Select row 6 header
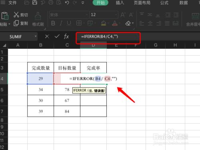The width and height of the screenshot is (200, 150). 4,100
